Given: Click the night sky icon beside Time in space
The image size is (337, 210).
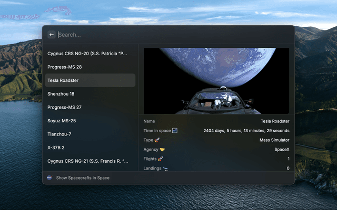Looking at the screenshot, I should (x=175, y=131).
